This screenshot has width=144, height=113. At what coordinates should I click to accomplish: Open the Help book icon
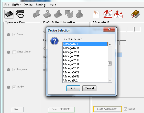[x=136, y=14]
